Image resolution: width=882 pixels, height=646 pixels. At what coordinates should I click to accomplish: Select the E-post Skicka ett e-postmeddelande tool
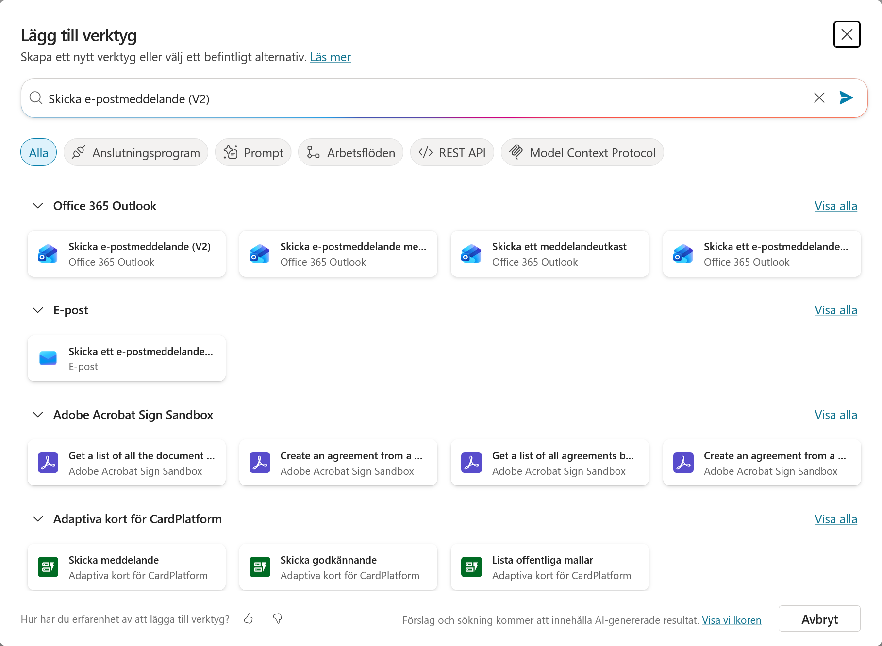coord(127,358)
